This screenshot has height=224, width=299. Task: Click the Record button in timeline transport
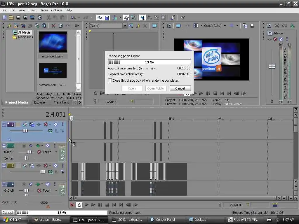click(x=72, y=205)
